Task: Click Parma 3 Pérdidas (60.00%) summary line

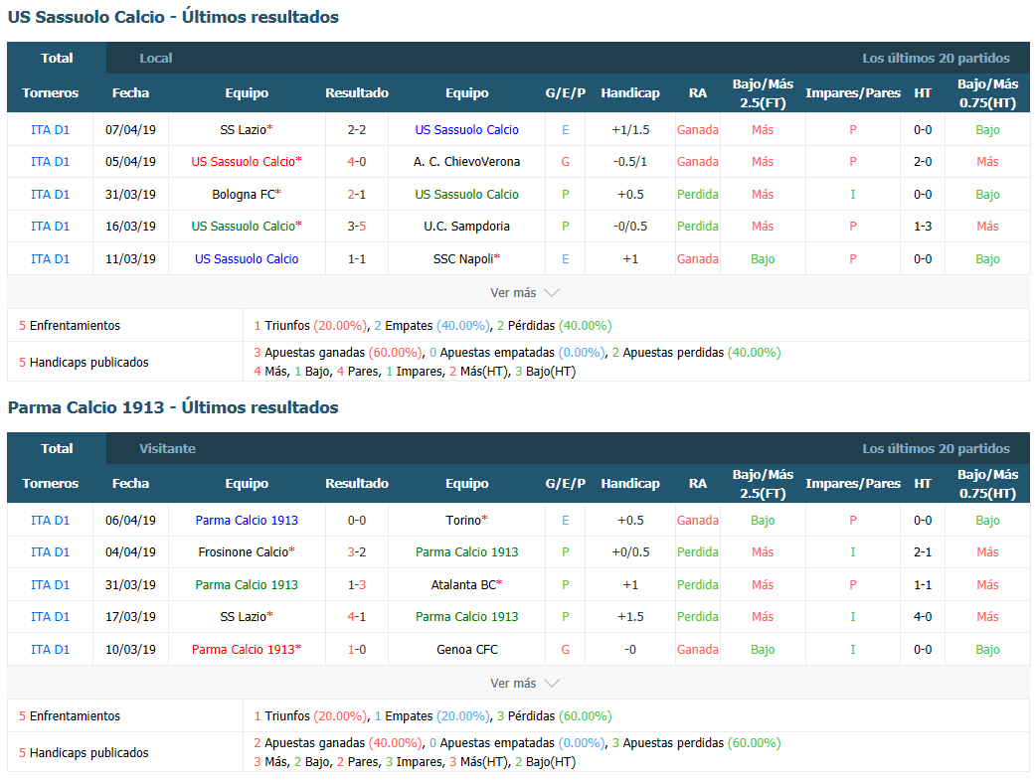Action: 555,715
